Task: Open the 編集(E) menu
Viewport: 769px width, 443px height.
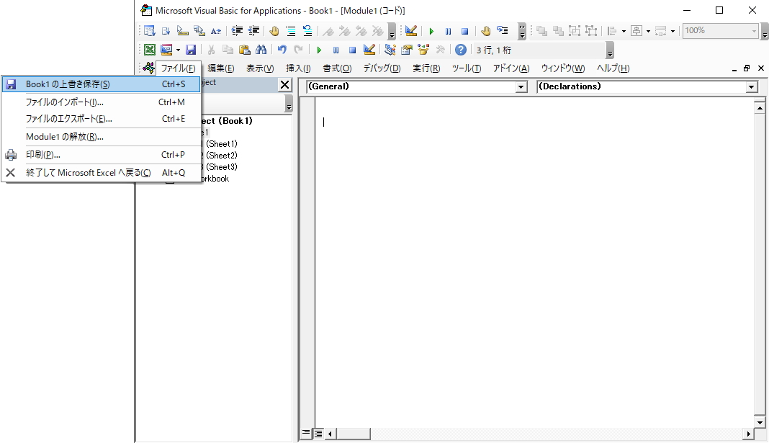Action: [221, 68]
